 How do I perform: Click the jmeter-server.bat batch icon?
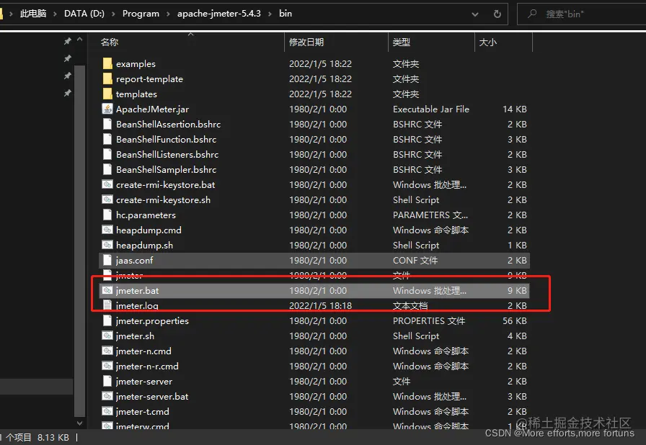(107, 397)
